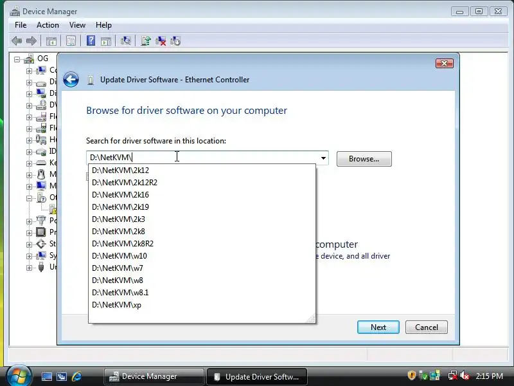Click the security shield tray icon
514x386 pixels.
point(412,375)
